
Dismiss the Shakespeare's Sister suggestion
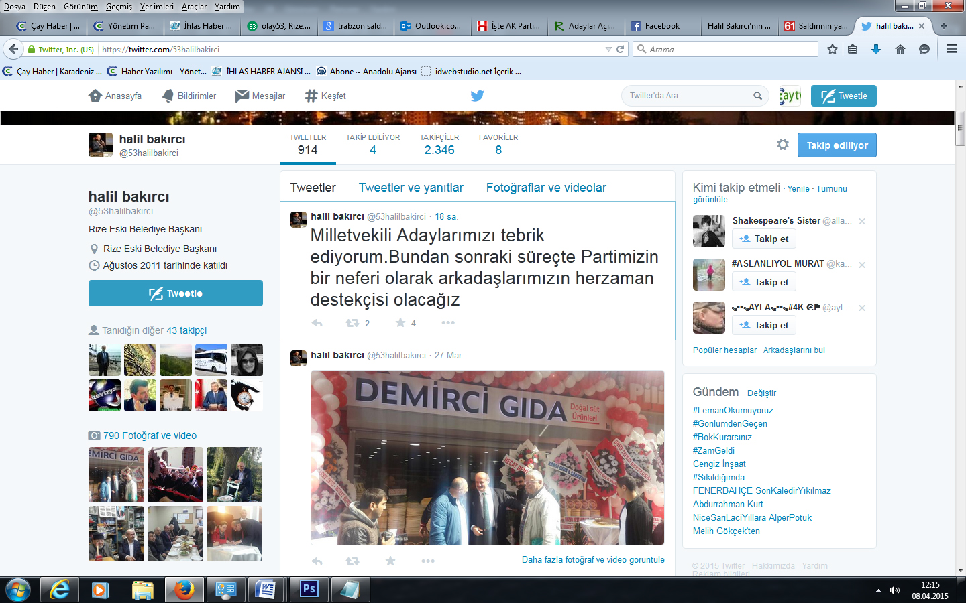point(862,222)
